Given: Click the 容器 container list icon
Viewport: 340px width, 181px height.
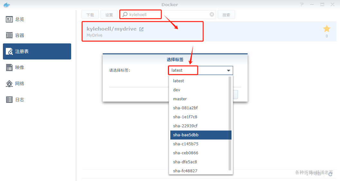Looking at the screenshot, I should (x=9, y=35).
